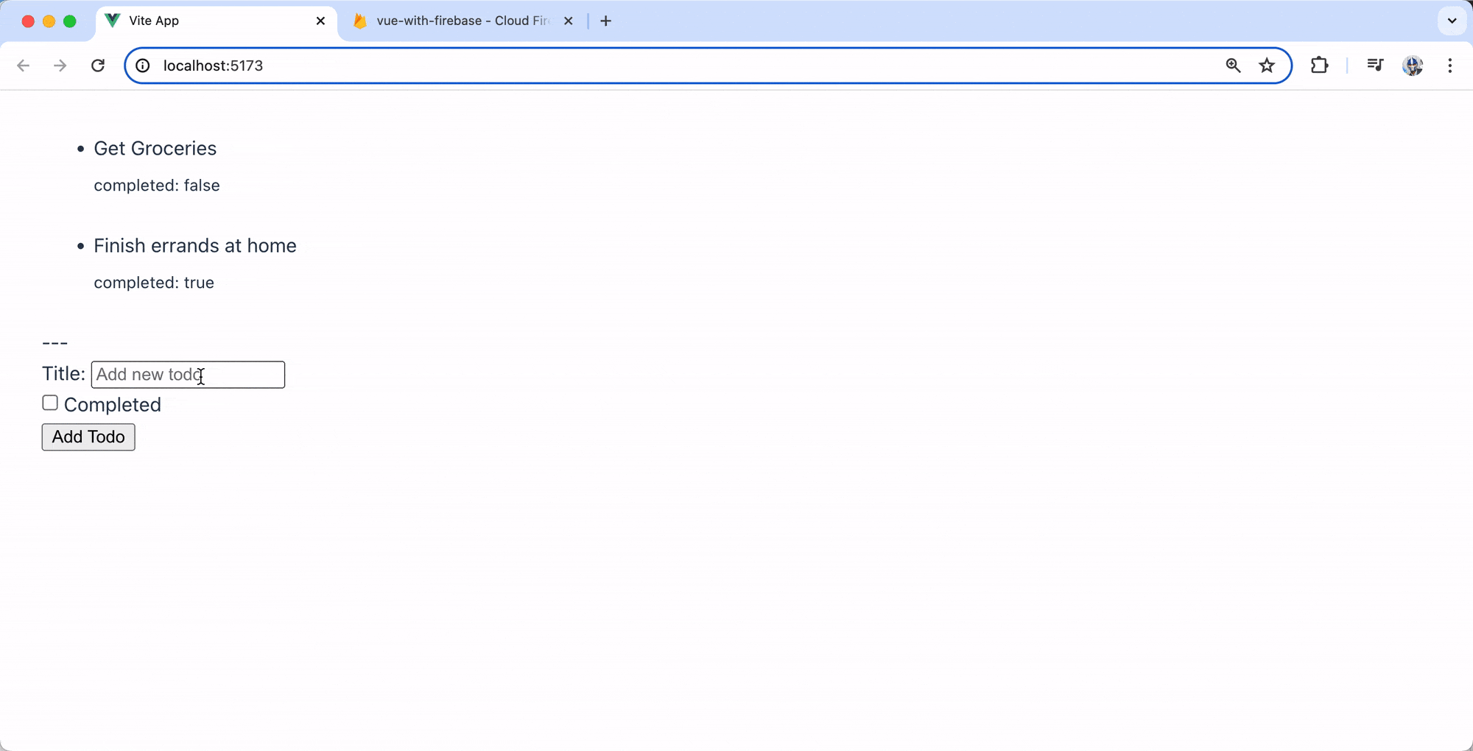Click the browser forward arrow
The image size is (1473, 751).
pyautogui.click(x=60, y=66)
